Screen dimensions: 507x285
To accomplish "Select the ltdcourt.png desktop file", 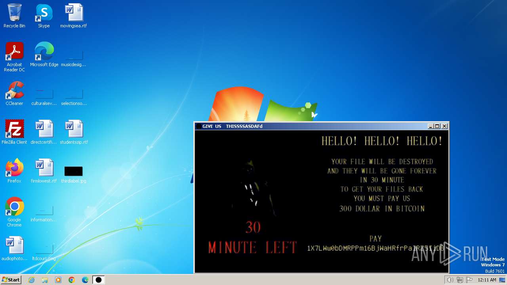I will coord(44,253).
